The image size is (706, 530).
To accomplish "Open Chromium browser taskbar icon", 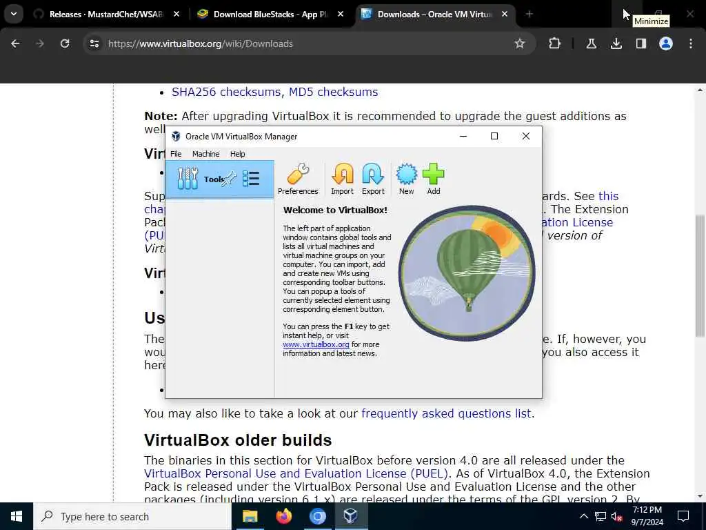I will tap(317, 516).
